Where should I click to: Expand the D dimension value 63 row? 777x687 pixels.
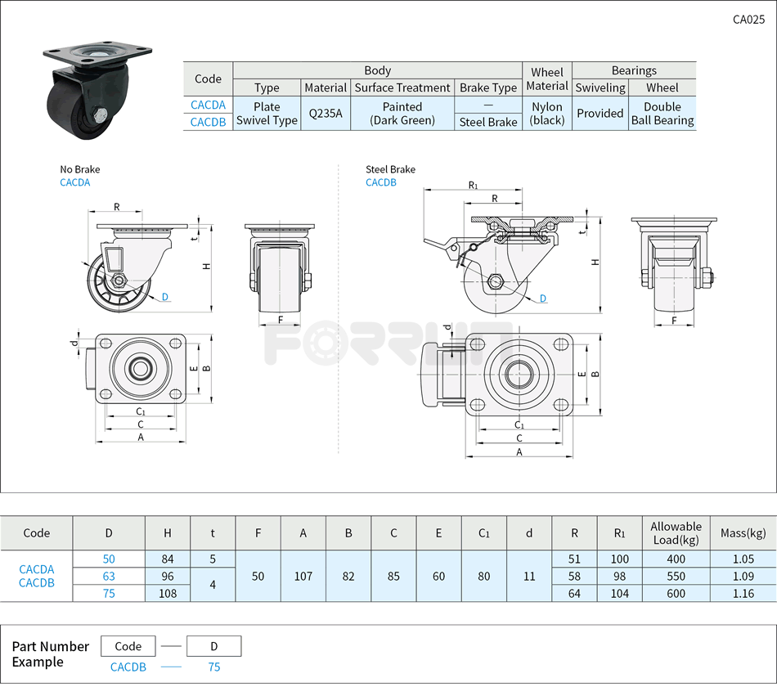pos(110,577)
